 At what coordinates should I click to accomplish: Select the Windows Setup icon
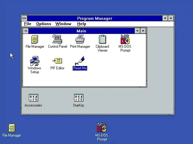click(35, 61)
